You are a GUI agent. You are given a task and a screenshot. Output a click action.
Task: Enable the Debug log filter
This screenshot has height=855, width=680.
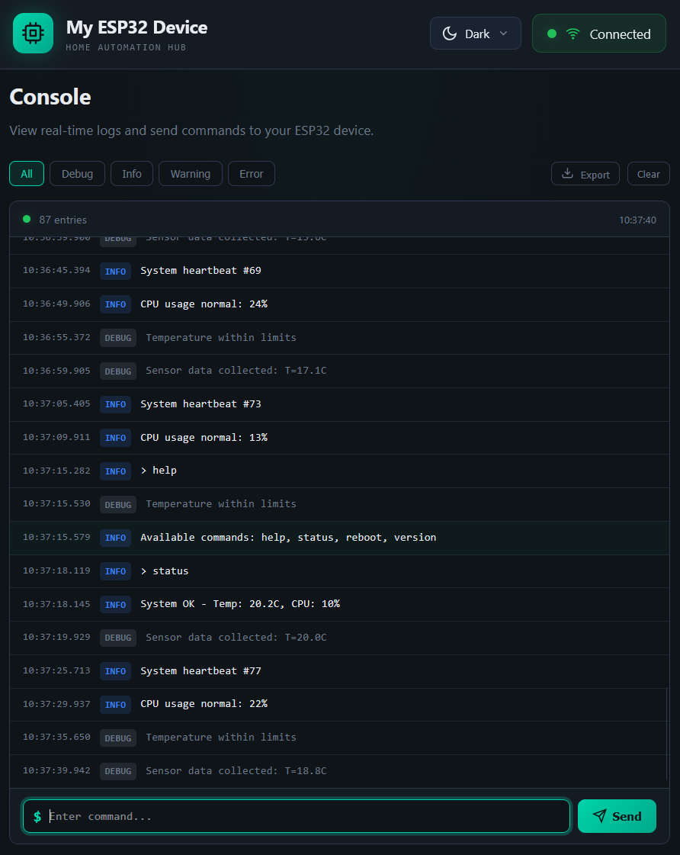(77, 173)
